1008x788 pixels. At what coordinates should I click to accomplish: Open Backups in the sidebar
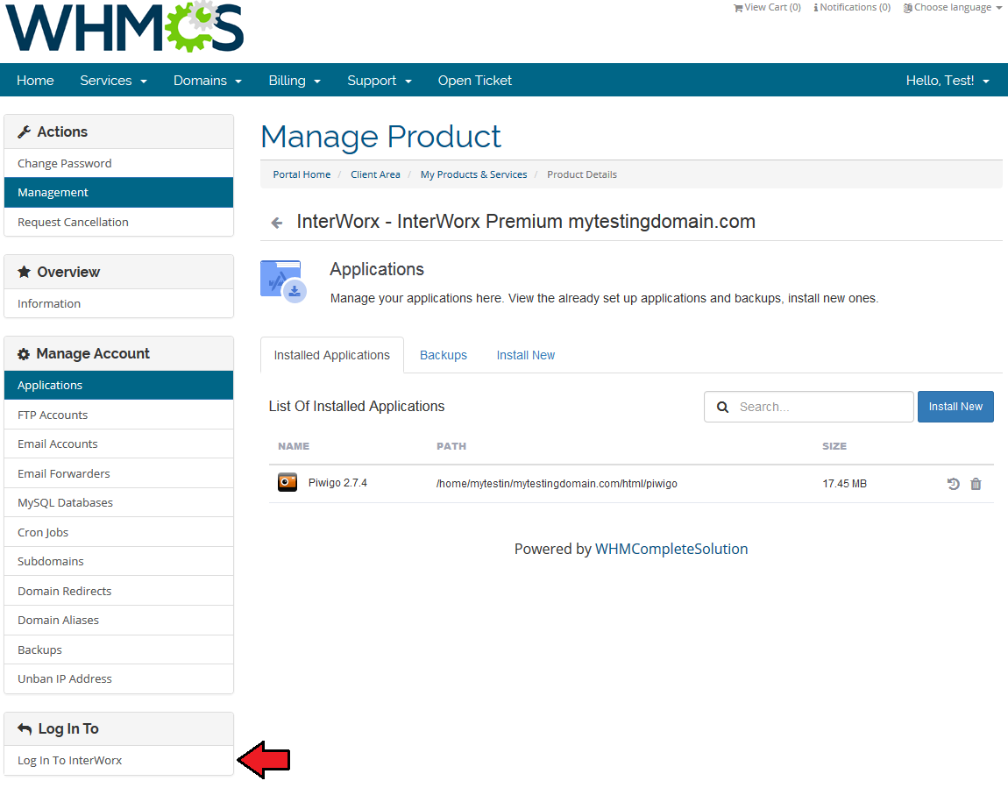pyautogui.click(x=119, y=650)
